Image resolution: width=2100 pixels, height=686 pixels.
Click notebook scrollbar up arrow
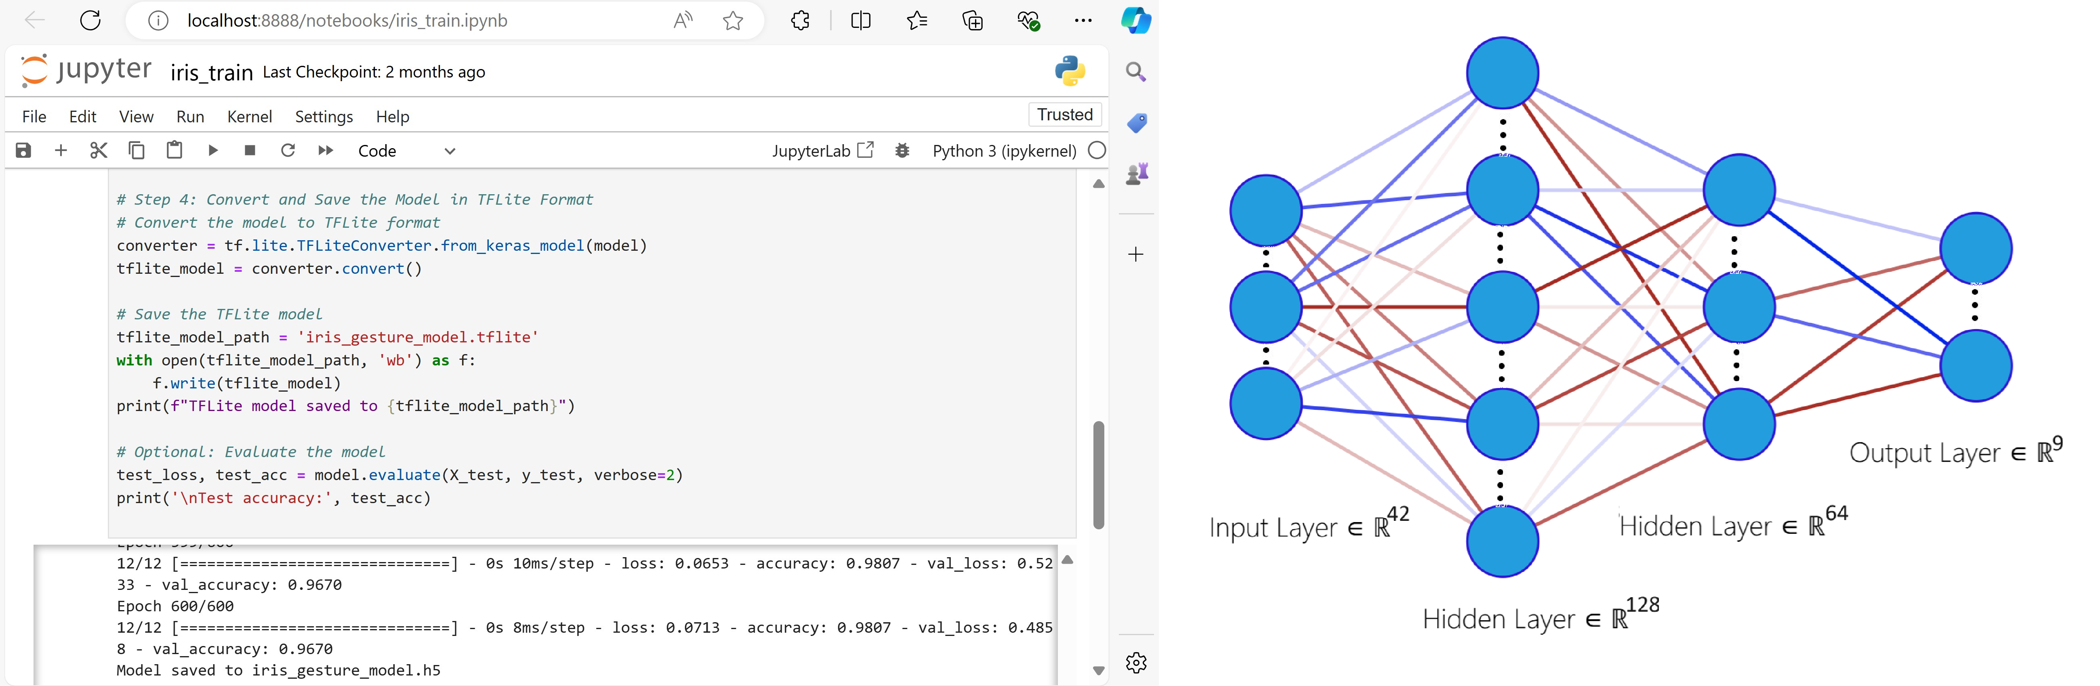click(1098, 184)
